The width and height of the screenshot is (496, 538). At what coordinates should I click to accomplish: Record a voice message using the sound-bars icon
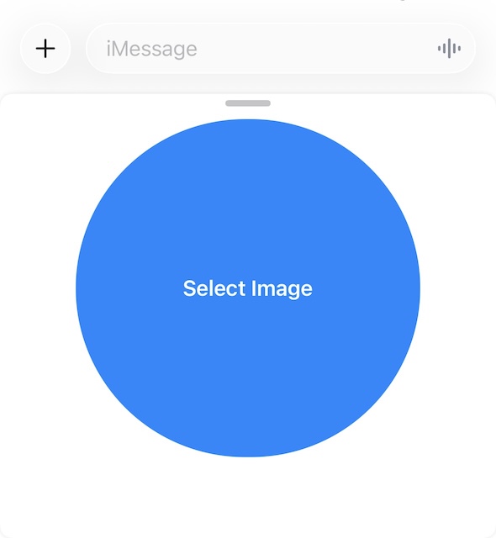(449, 49)
